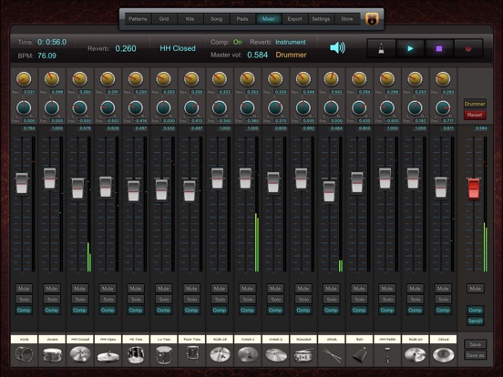Click the speaker volume icon
This screenshot has width=503, height=377.
[x=337, y=47]
